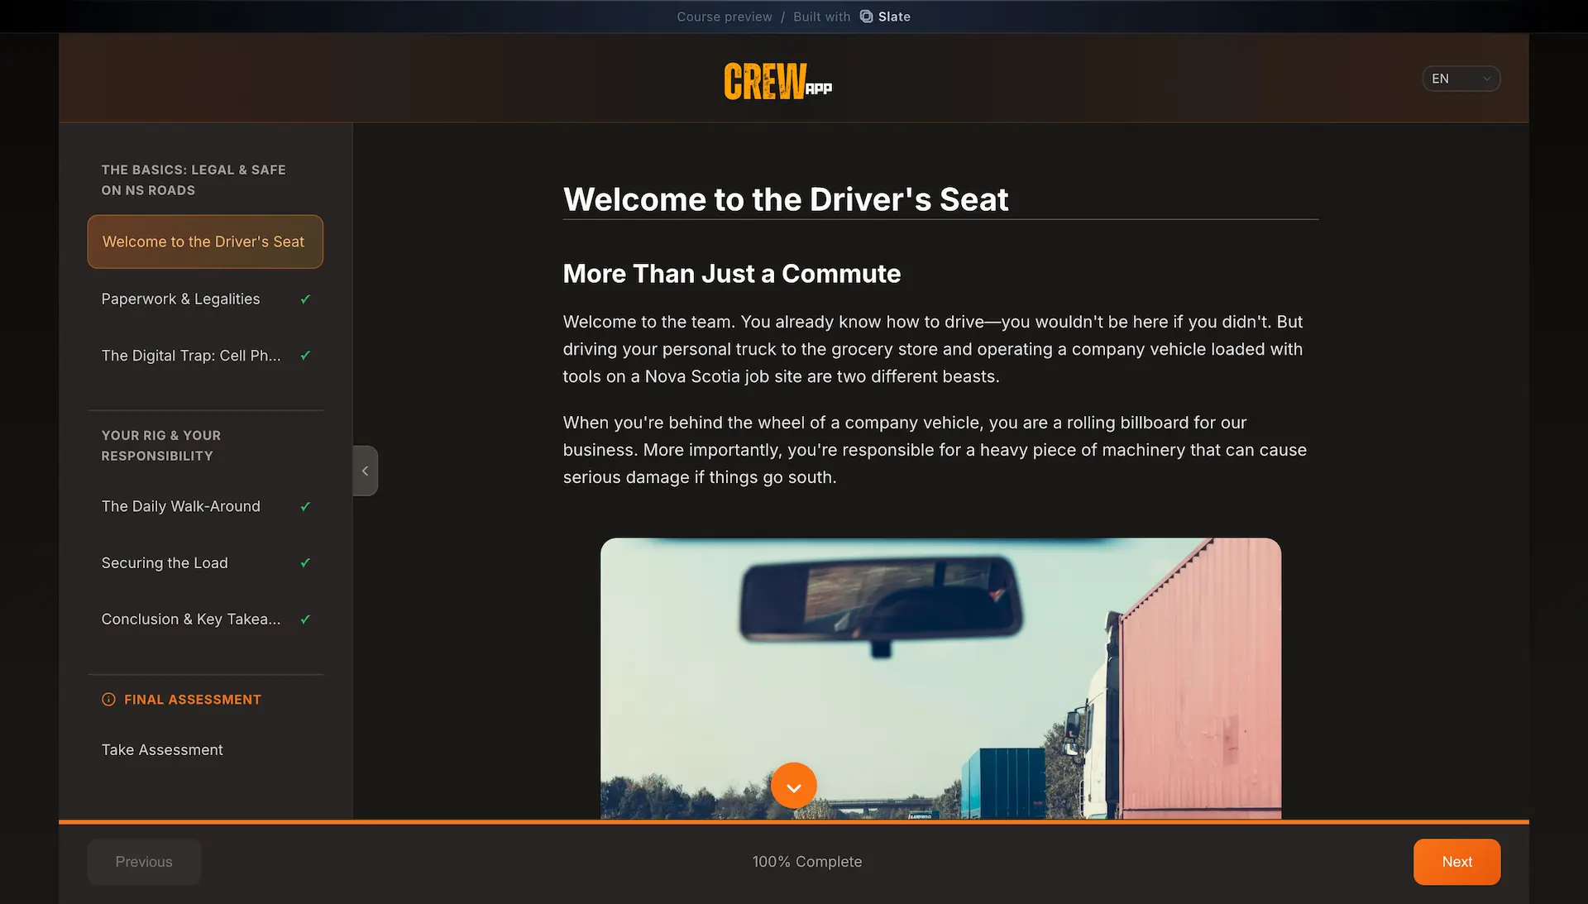
Task: Click the chevron arrow inside the EN selector
Action: [x=1486, y=79]
